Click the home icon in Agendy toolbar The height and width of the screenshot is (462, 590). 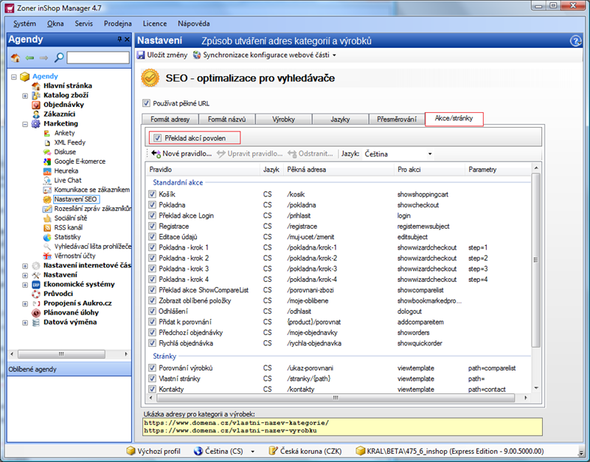15,58
